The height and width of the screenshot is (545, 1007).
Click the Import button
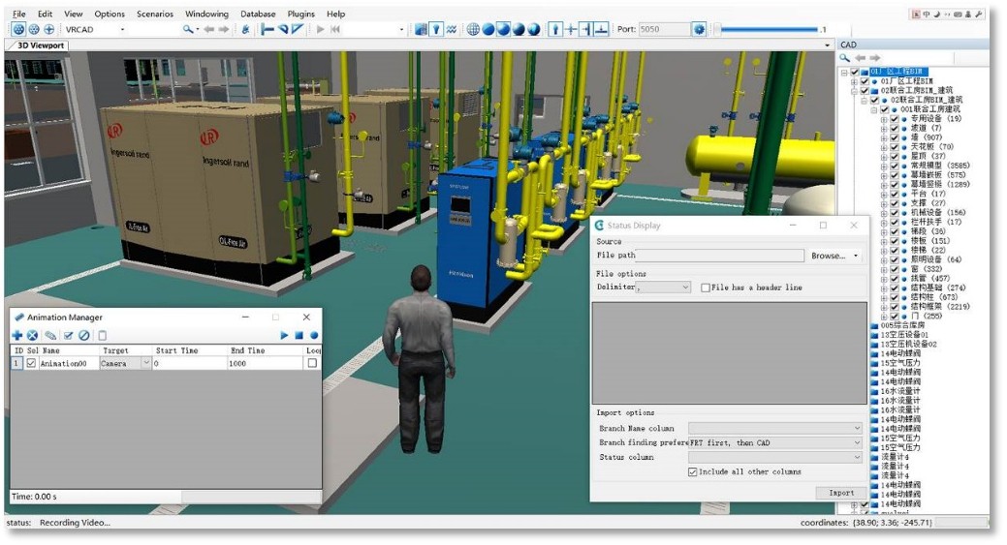[x=840, y=493]
